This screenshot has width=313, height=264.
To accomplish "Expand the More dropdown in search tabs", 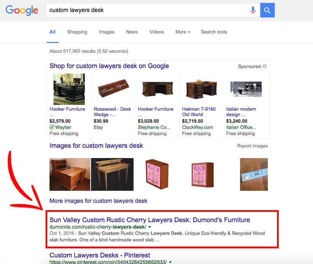I will pos(183,32).
